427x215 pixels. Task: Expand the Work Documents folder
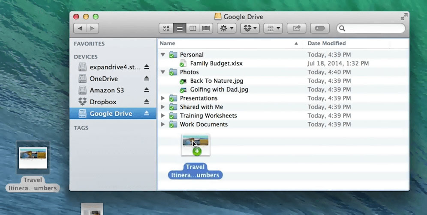pos(163,124)
